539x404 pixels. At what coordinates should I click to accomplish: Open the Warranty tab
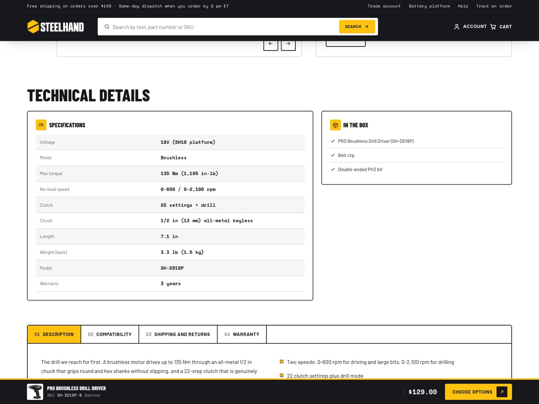[x=242, y=334]
